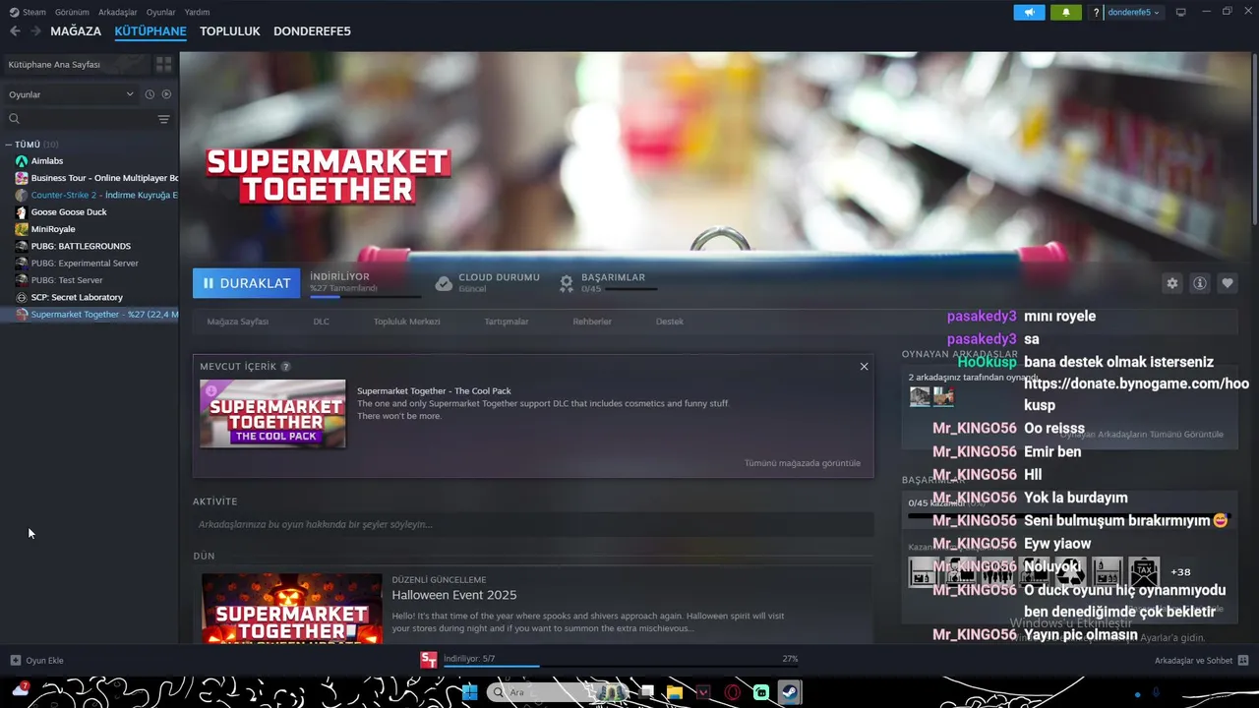1259x708 pixels.
Task: Click the Mevcut İçerik help question icon
Action: click(286, 367)
